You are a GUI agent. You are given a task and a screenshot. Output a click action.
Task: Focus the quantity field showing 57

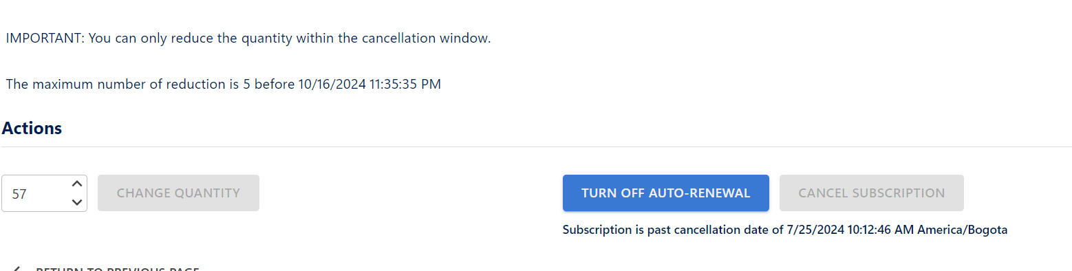click(x=44, y=193)
